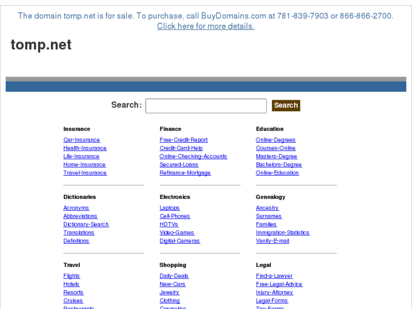
Task: Visit the Secured-Loans link
Action: 179,164
